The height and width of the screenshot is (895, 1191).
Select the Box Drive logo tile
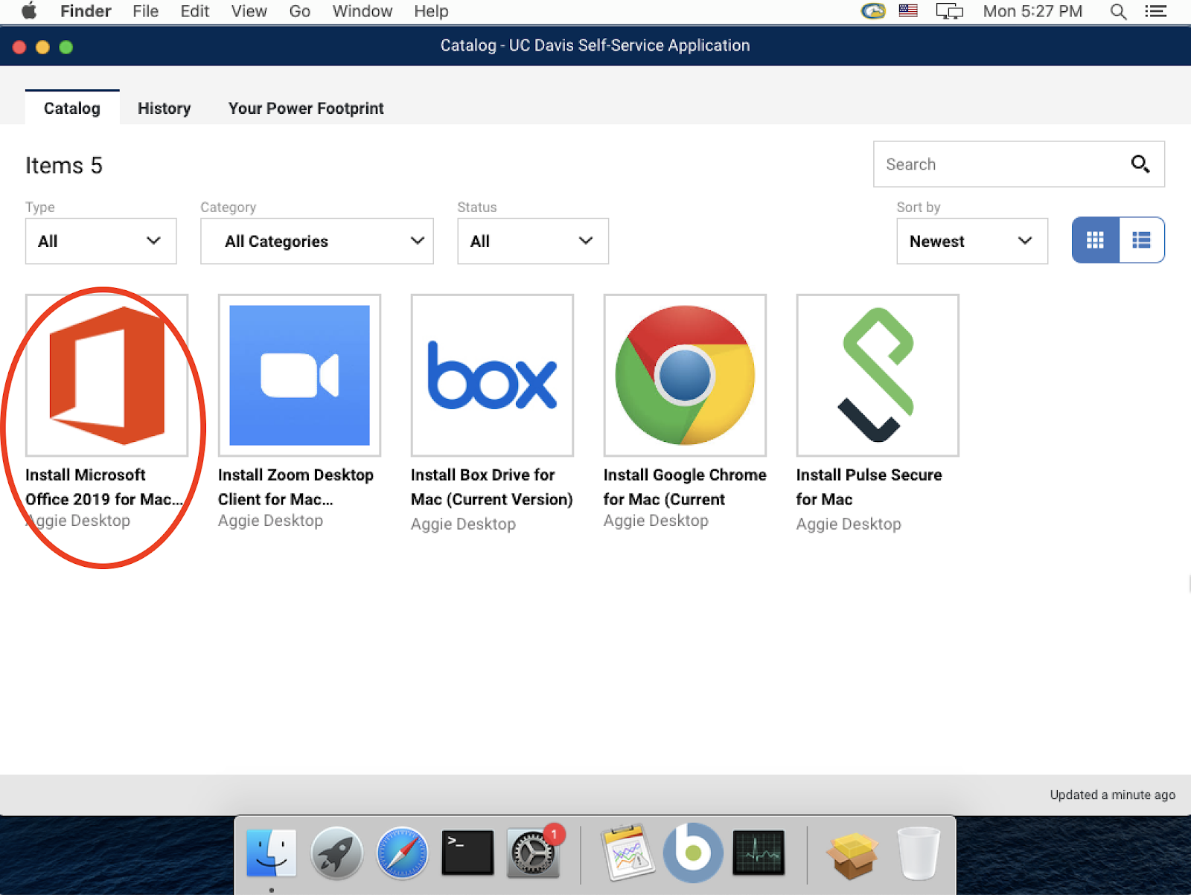coord(492,375)
